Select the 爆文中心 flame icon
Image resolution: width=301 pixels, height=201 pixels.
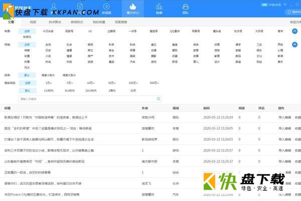132,7
